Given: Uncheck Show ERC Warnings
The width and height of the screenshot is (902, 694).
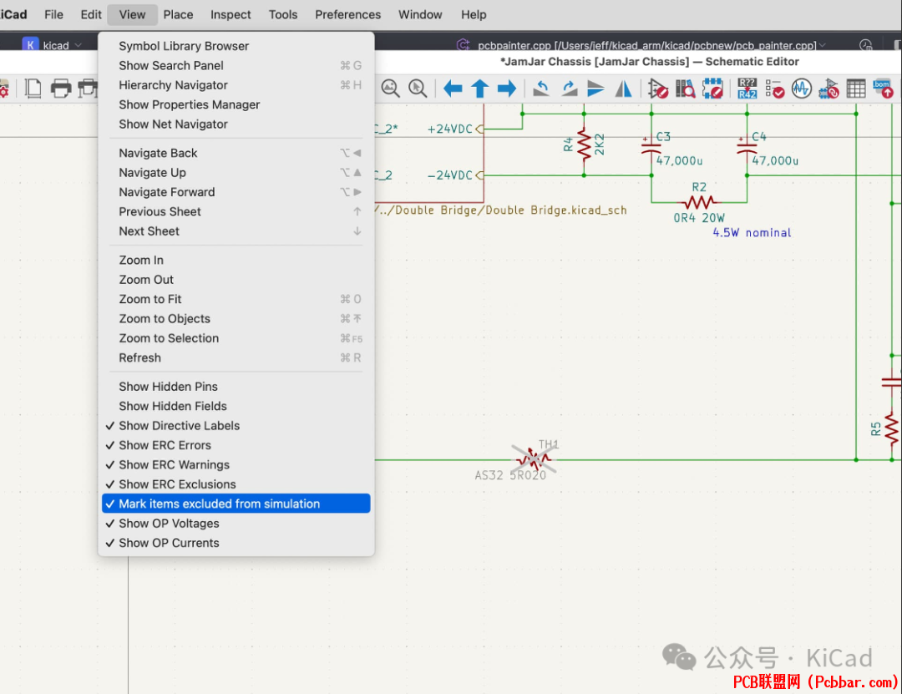Looking at the screenshot, I should (x=236, y=465).
